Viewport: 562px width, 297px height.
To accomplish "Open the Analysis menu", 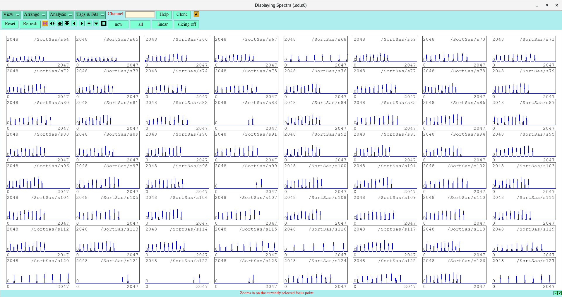I will (x=61, y=15).
